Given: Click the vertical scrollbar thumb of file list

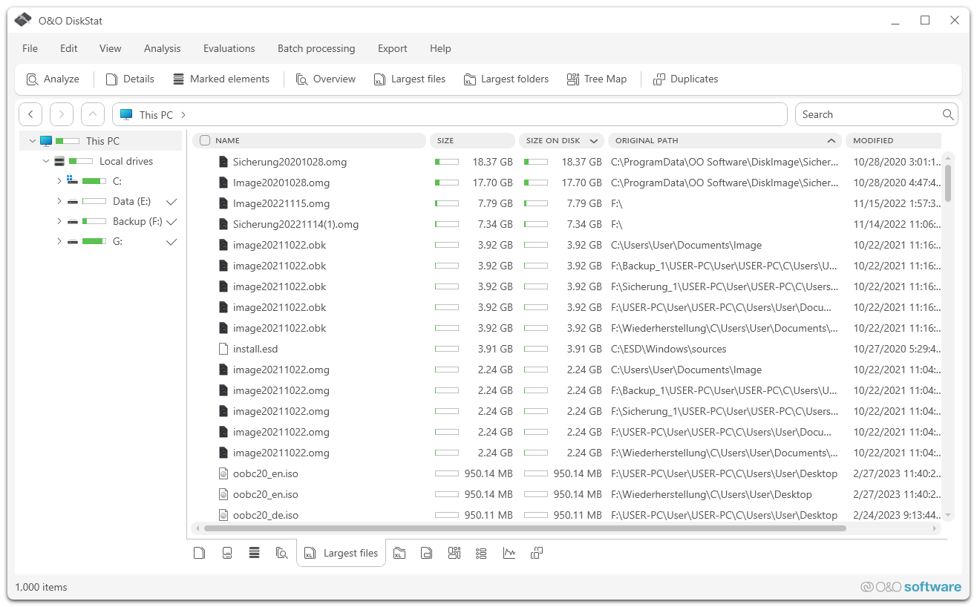Looking at the screenshot, I should [948, 183].
